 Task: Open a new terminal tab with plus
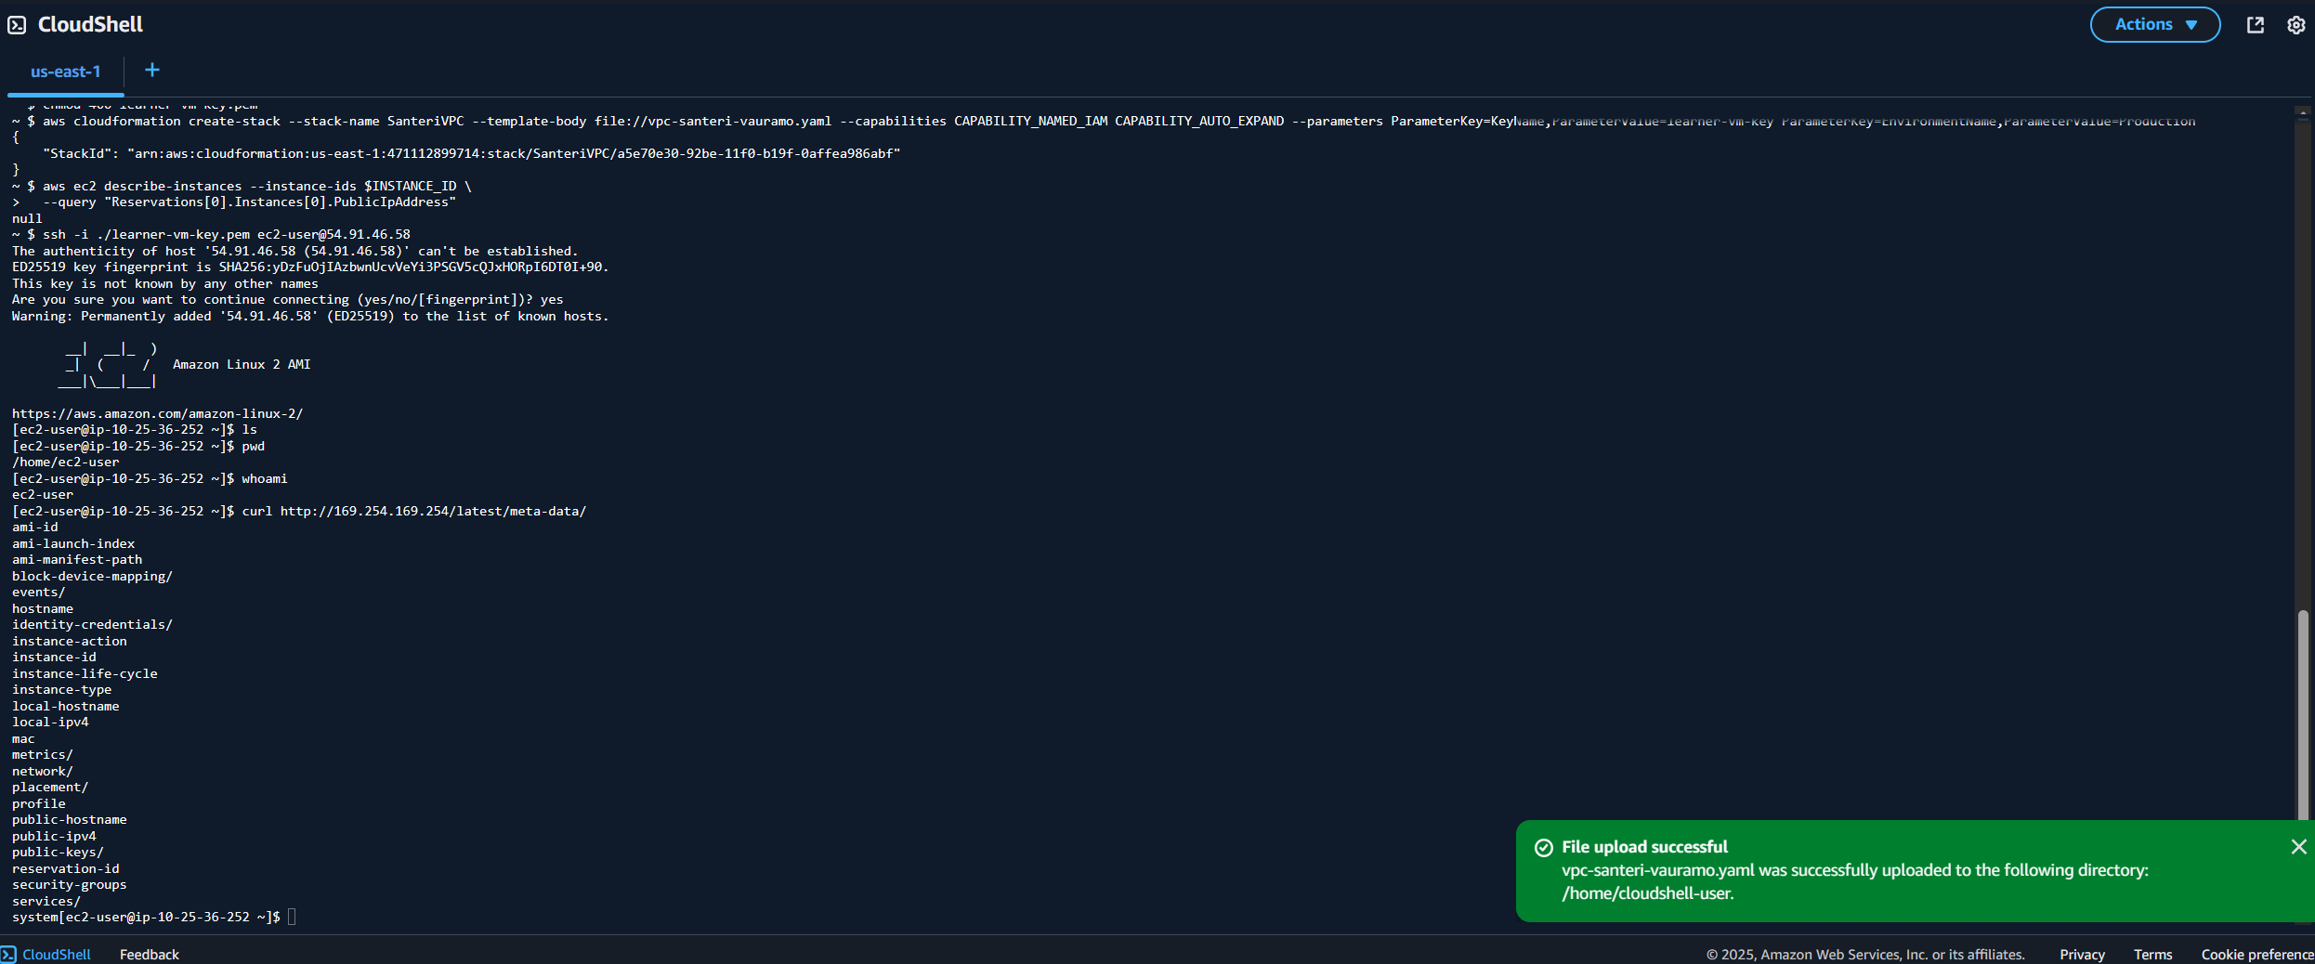(x=152, y=71)
